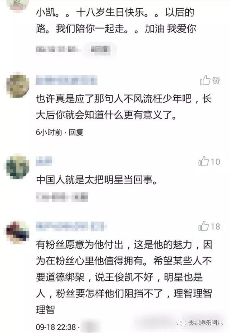Screen dimensions: 230x333
Task: Open the avatar of the 有粉丝愿意 commenter
Action: [x=18, y=232]
